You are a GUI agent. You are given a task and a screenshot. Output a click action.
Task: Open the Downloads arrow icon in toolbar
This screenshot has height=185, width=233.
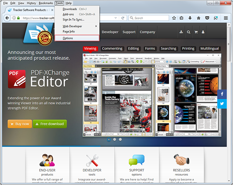click(190, 18)
